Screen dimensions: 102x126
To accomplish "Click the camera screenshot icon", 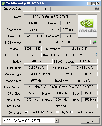I will pos(97,9).
